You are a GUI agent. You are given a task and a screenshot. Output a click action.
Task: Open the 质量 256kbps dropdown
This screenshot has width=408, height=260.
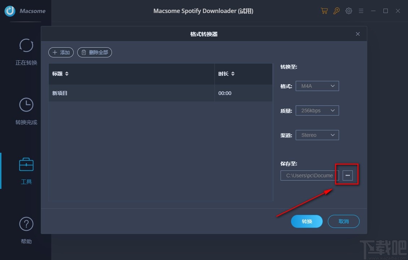(317, 110)
